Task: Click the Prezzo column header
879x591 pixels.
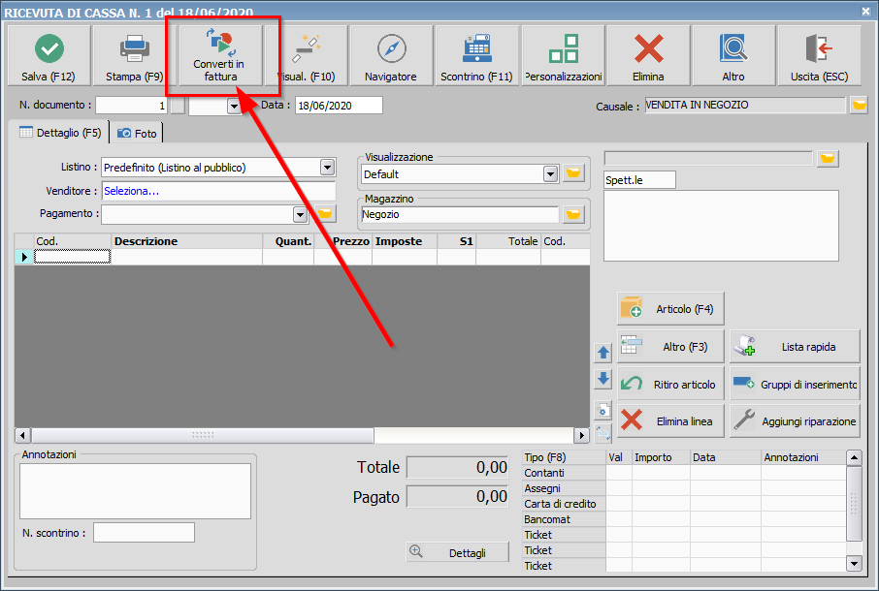Action: (343, 241)
